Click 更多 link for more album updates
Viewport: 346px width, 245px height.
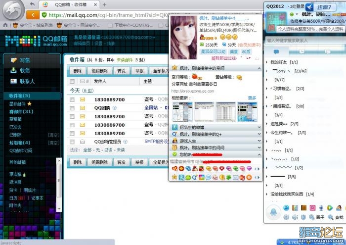(252, 98)
